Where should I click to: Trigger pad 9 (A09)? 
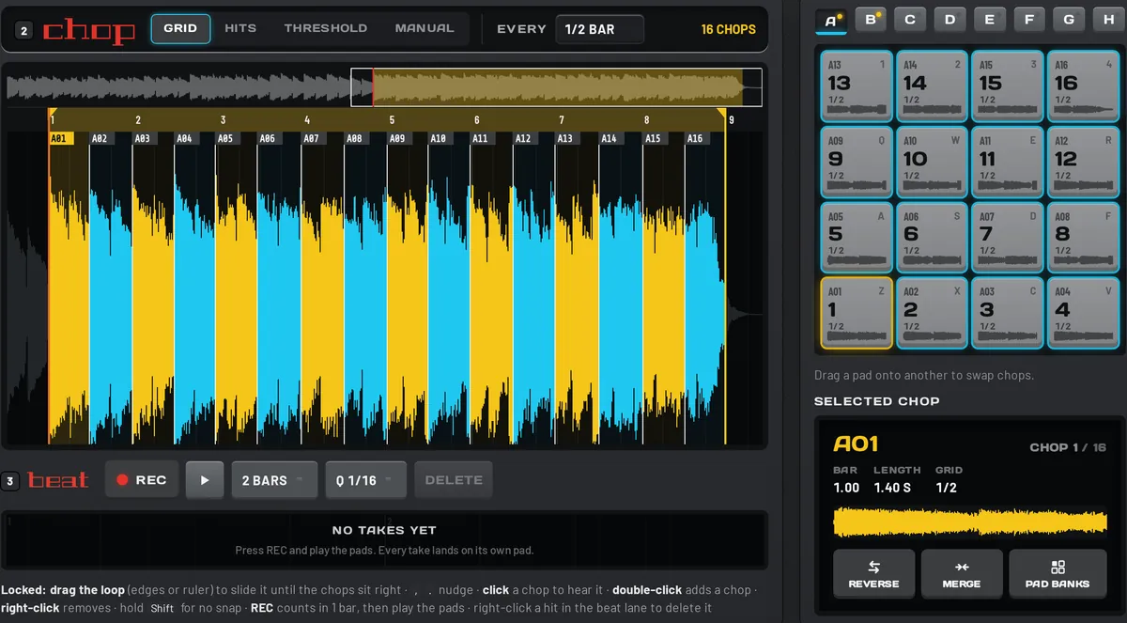click(857, 162)
